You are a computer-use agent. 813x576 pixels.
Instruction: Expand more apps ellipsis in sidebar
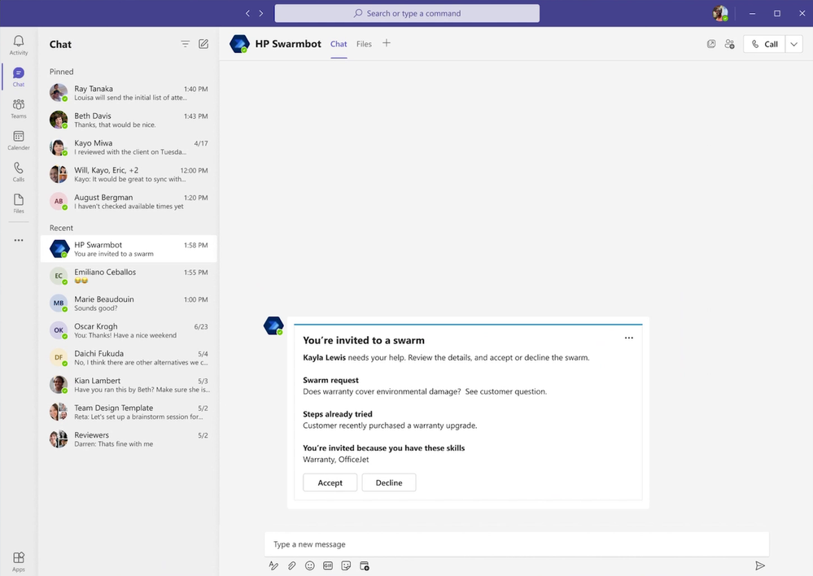[x=18, y=240]
